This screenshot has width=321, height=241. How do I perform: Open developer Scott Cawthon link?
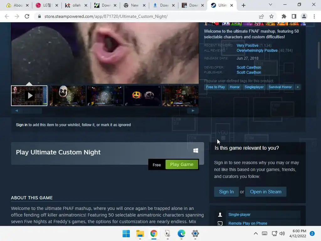[x=249, y=67]
